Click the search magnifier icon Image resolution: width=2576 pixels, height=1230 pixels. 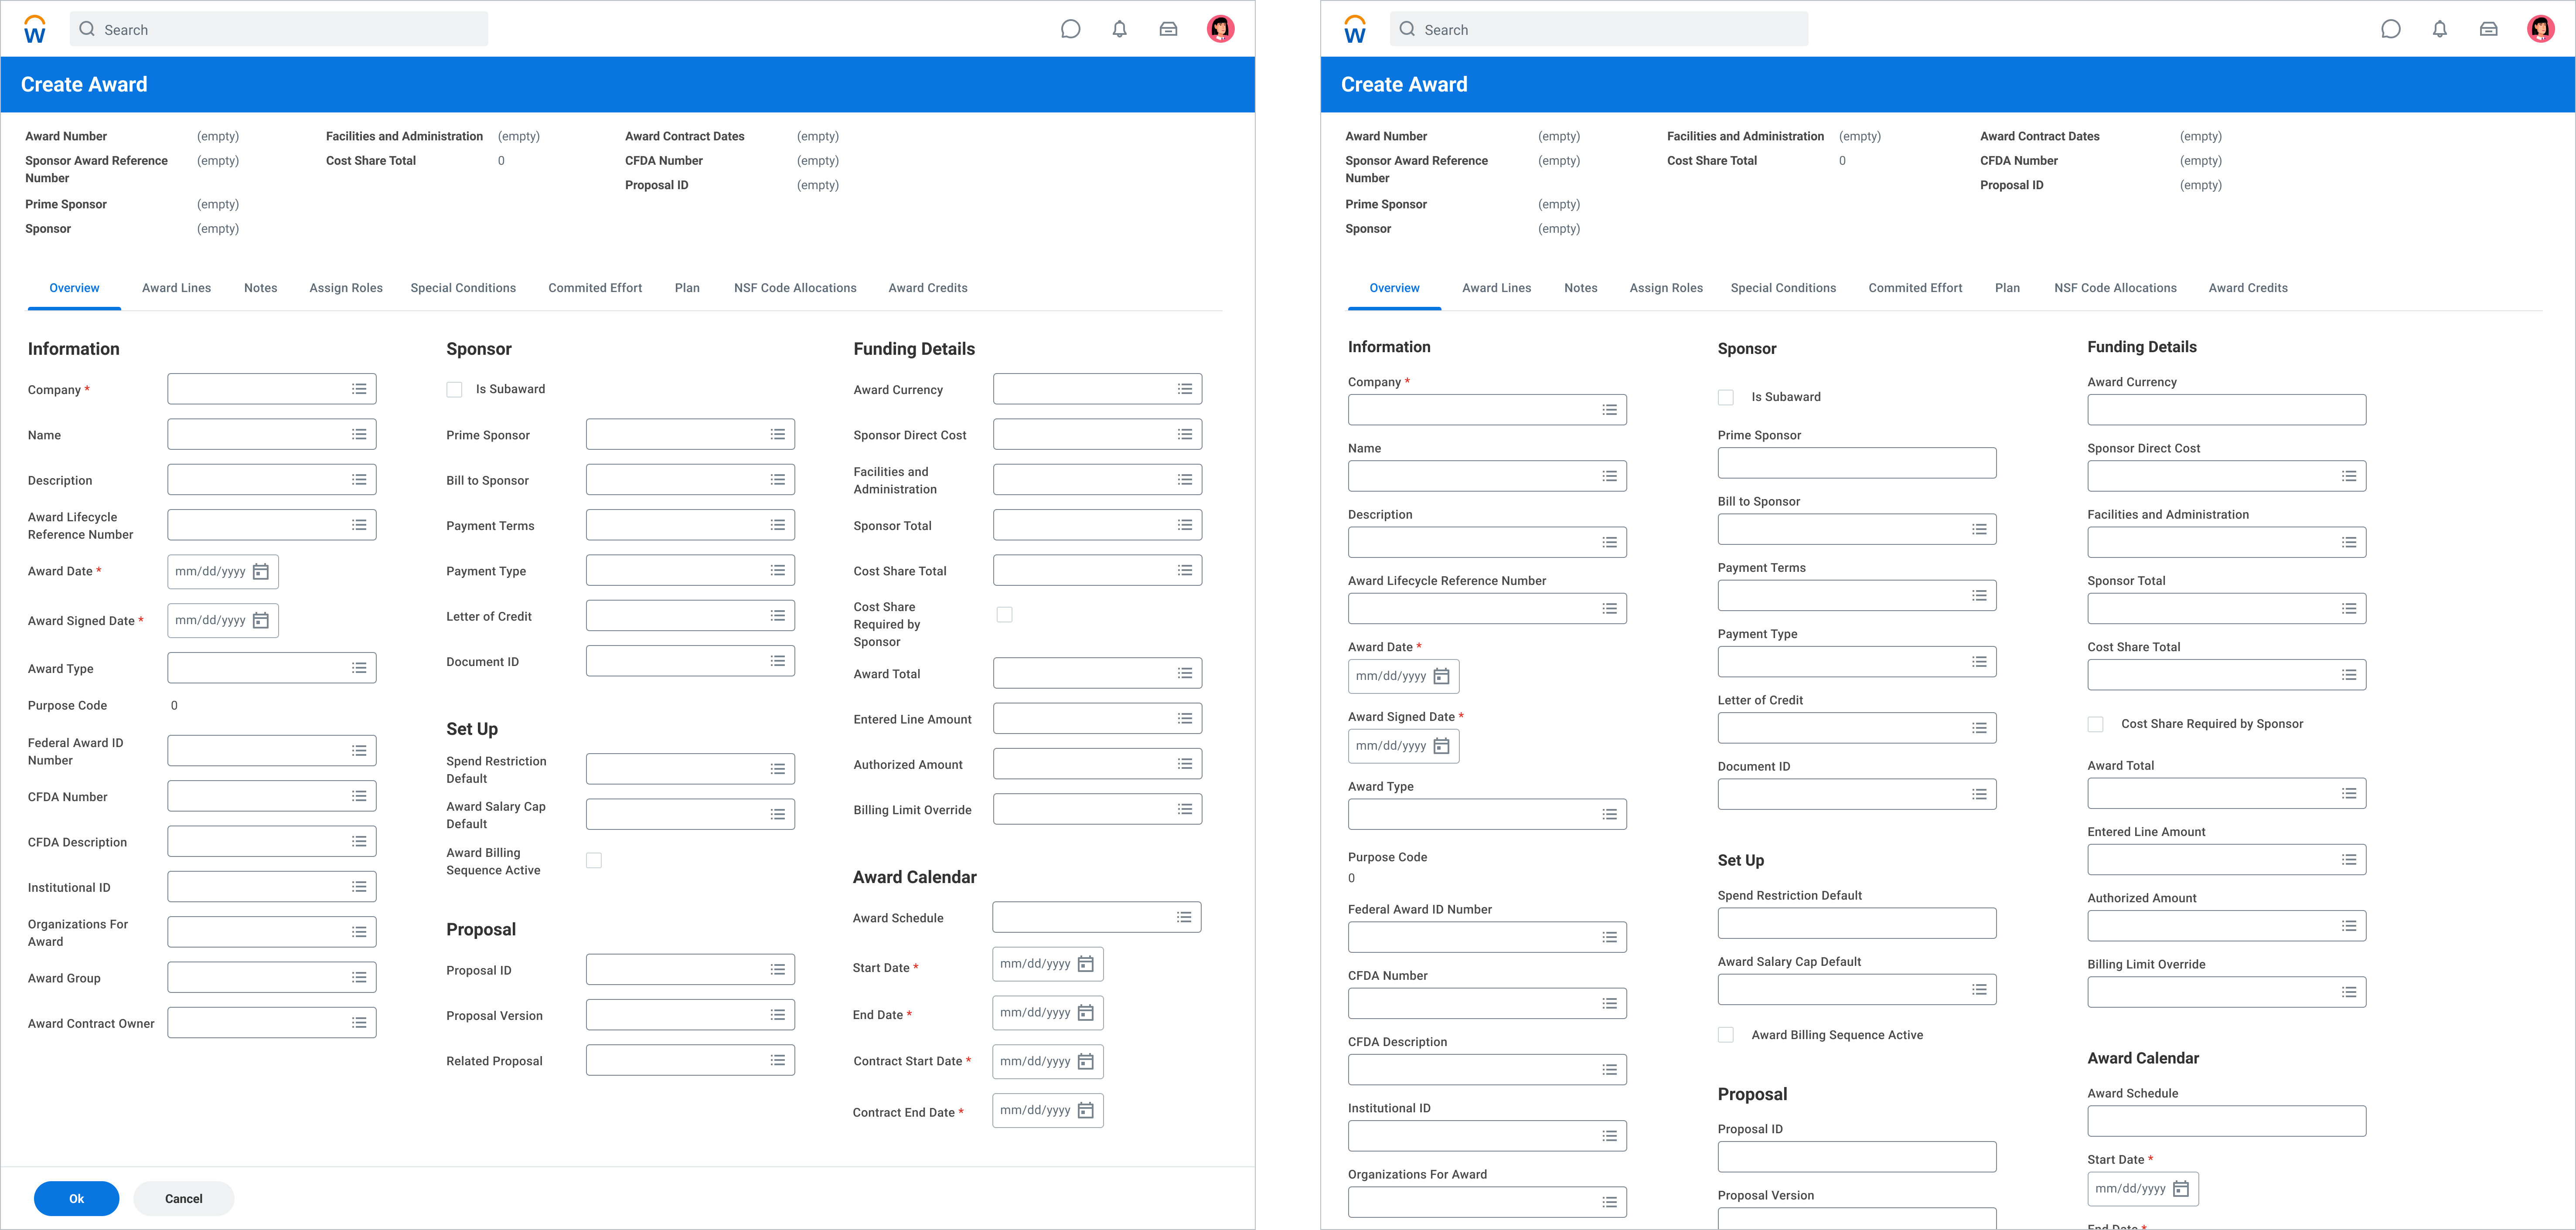click(x=88, y=29)
